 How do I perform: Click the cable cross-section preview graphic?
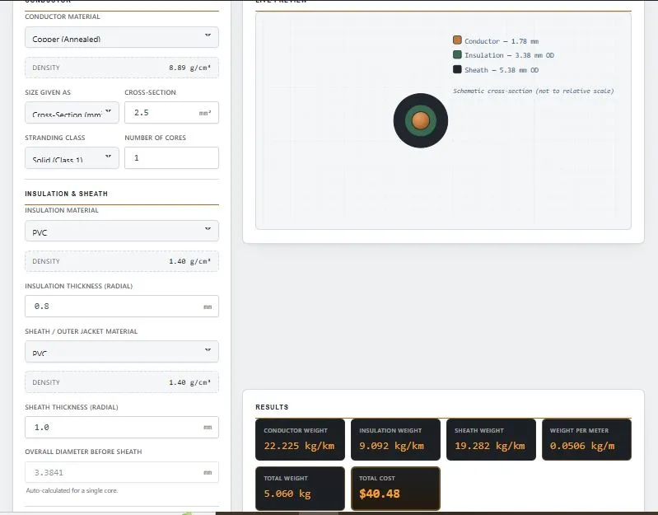pyautogui.click(x=421, y=120)
